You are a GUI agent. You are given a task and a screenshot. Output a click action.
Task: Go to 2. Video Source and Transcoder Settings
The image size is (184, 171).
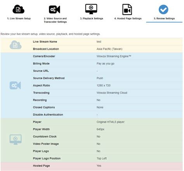point(55,20)
